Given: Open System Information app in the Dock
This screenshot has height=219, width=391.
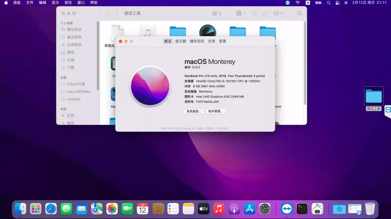Looking at the screenshot, I should pos(317,209).
